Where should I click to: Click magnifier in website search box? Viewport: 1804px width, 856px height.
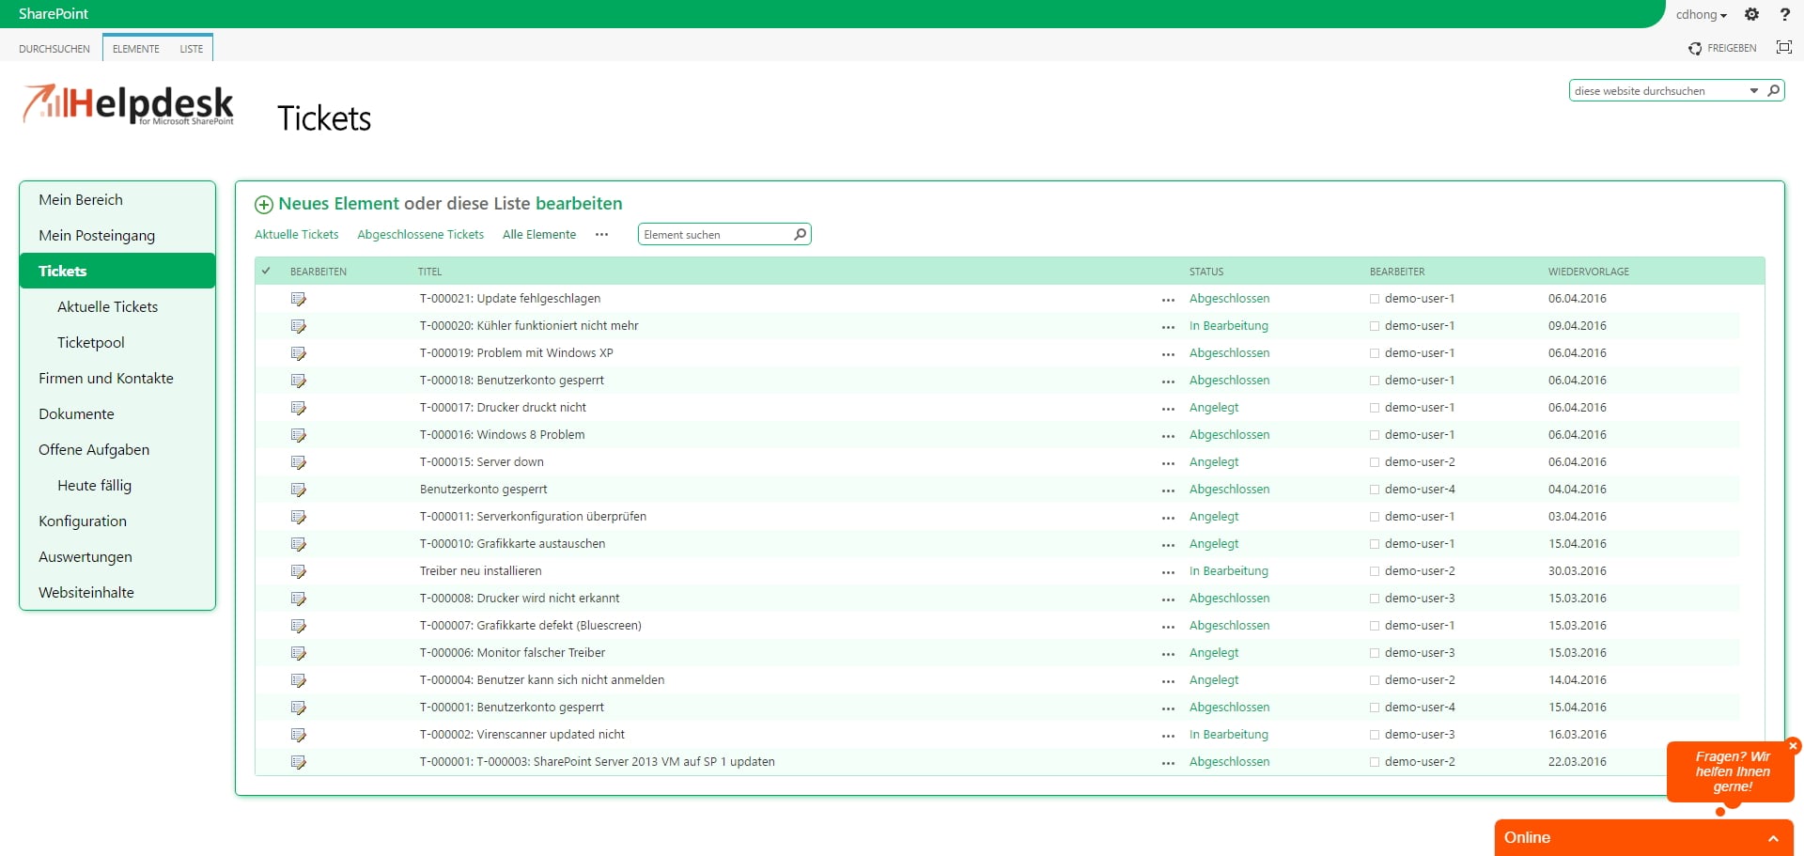click(x=1773, y=90)
